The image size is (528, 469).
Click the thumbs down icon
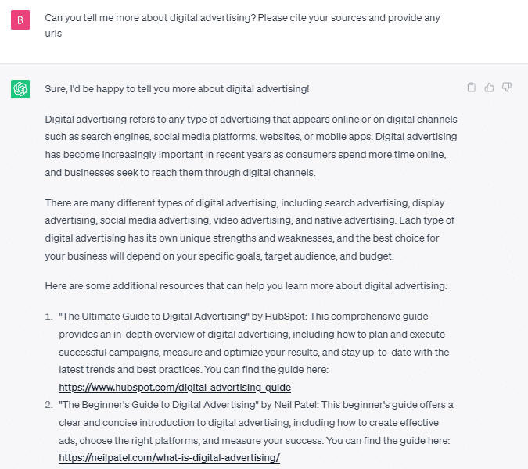(507, 88)
